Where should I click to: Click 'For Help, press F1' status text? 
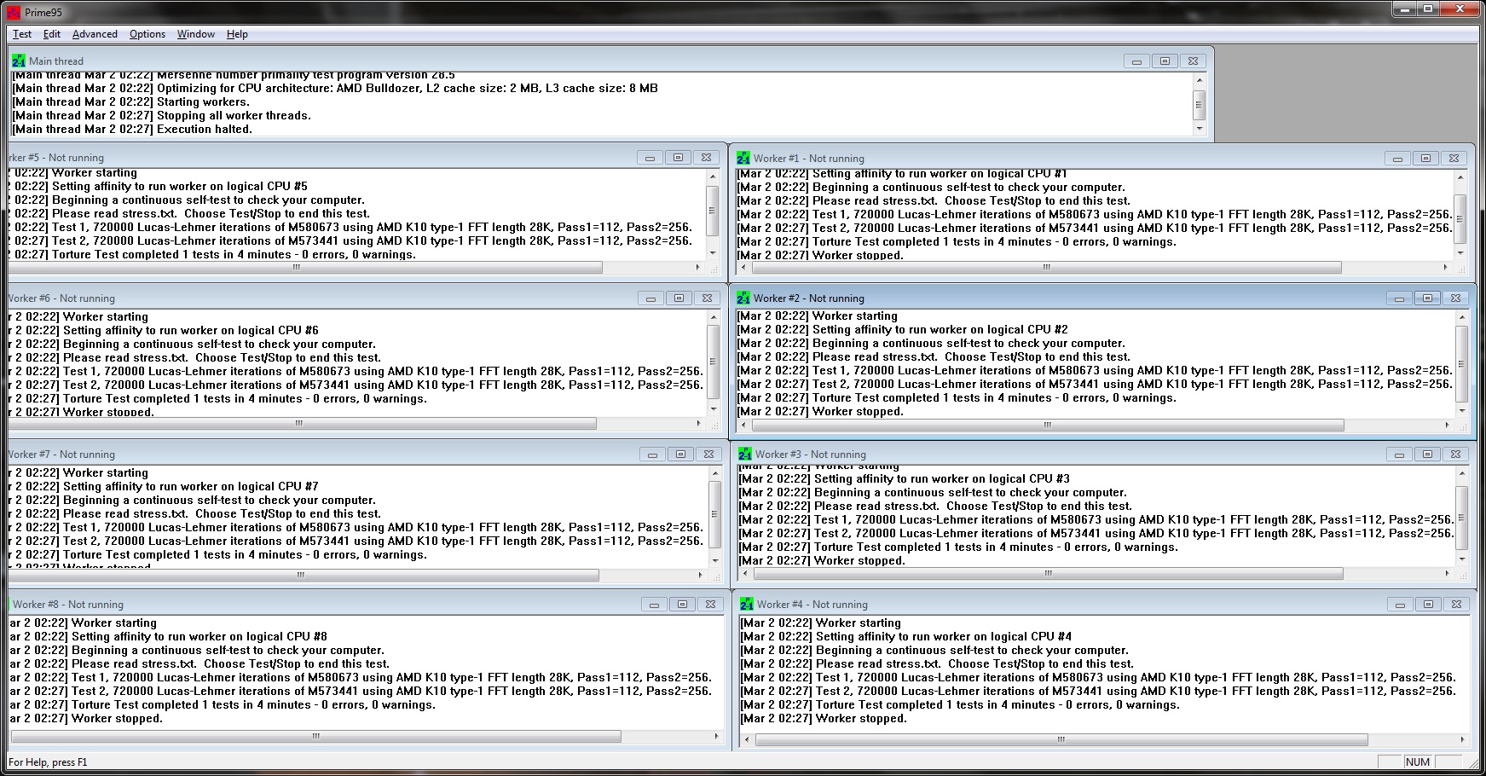48,762
